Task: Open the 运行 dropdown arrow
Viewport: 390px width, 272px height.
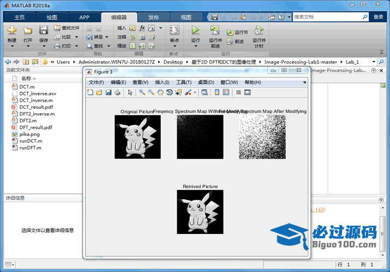Action: pos(195,46)
